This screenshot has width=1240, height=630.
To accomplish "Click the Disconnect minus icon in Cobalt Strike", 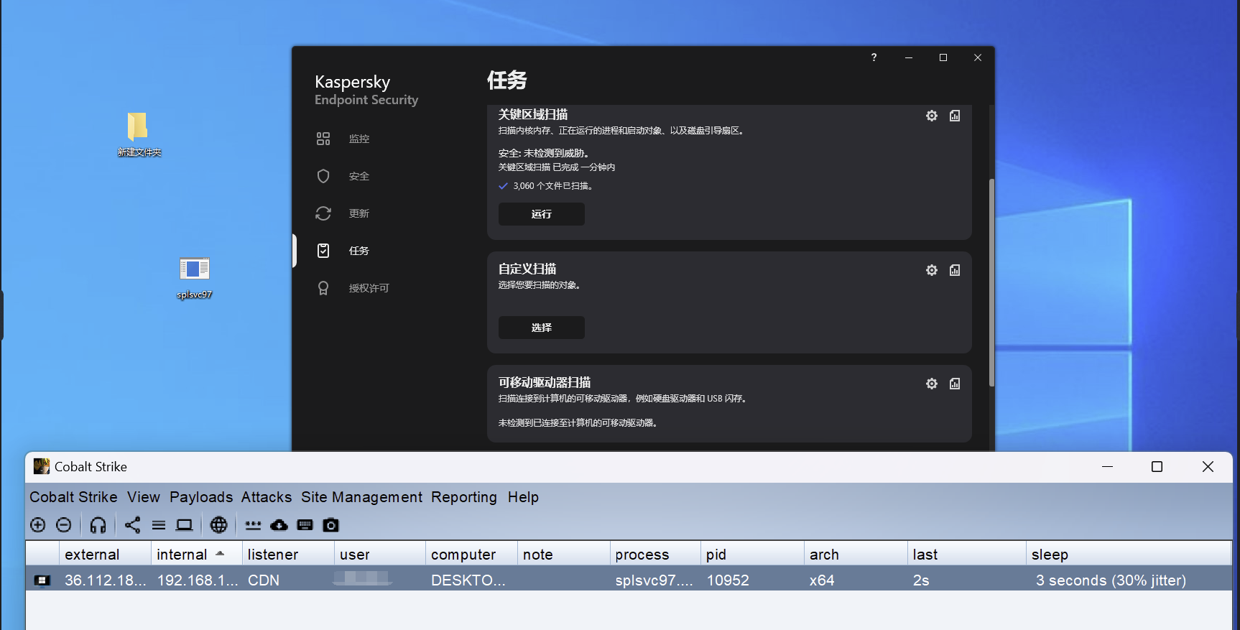I will [64, 525].
